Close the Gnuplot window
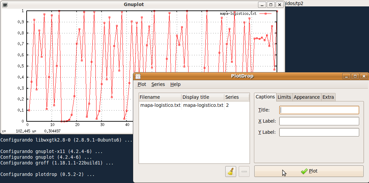The image size is (369, 183). tap(279, 5)
